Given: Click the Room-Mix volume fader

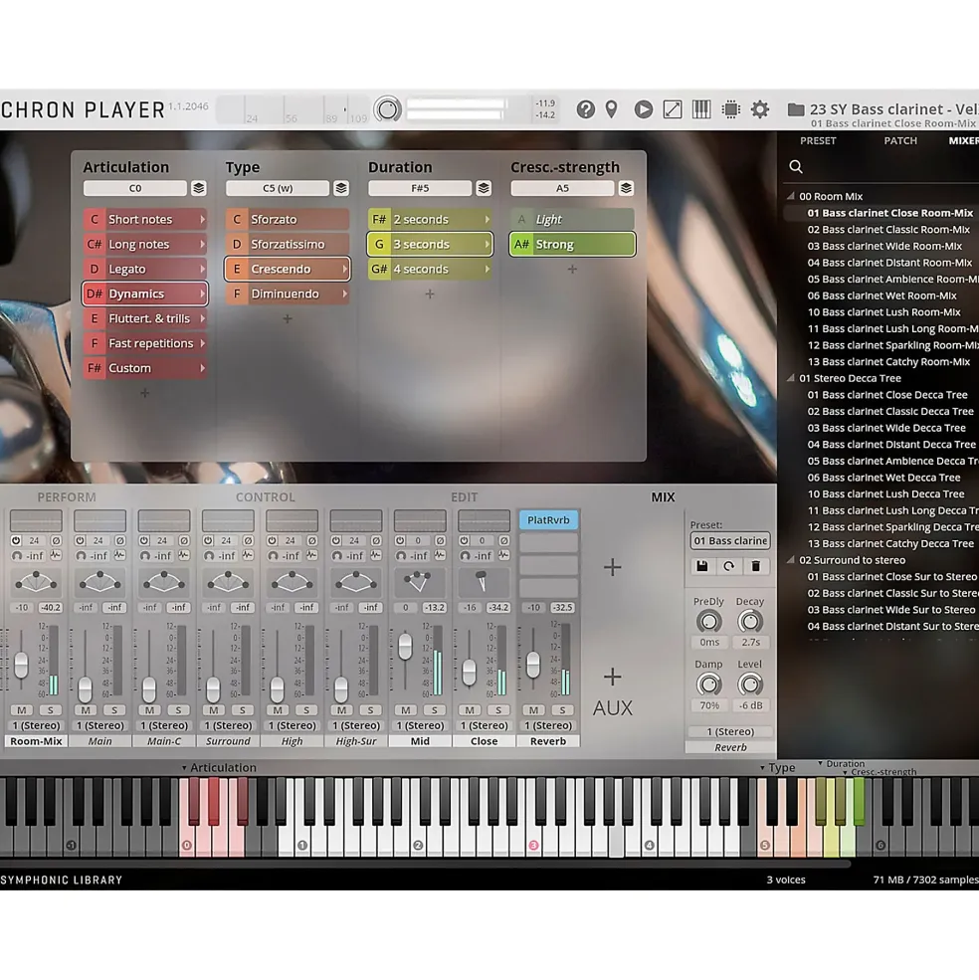Looking at the screenshot, I should [x=21, y=665].
